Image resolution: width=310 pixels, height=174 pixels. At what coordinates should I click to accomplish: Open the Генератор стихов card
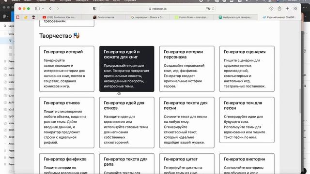tap(67, 122)
